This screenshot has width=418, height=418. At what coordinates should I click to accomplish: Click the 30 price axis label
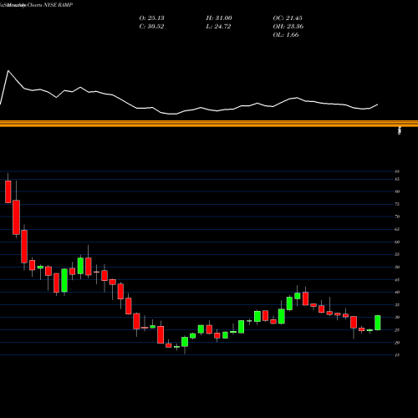[x=397, y=318]
